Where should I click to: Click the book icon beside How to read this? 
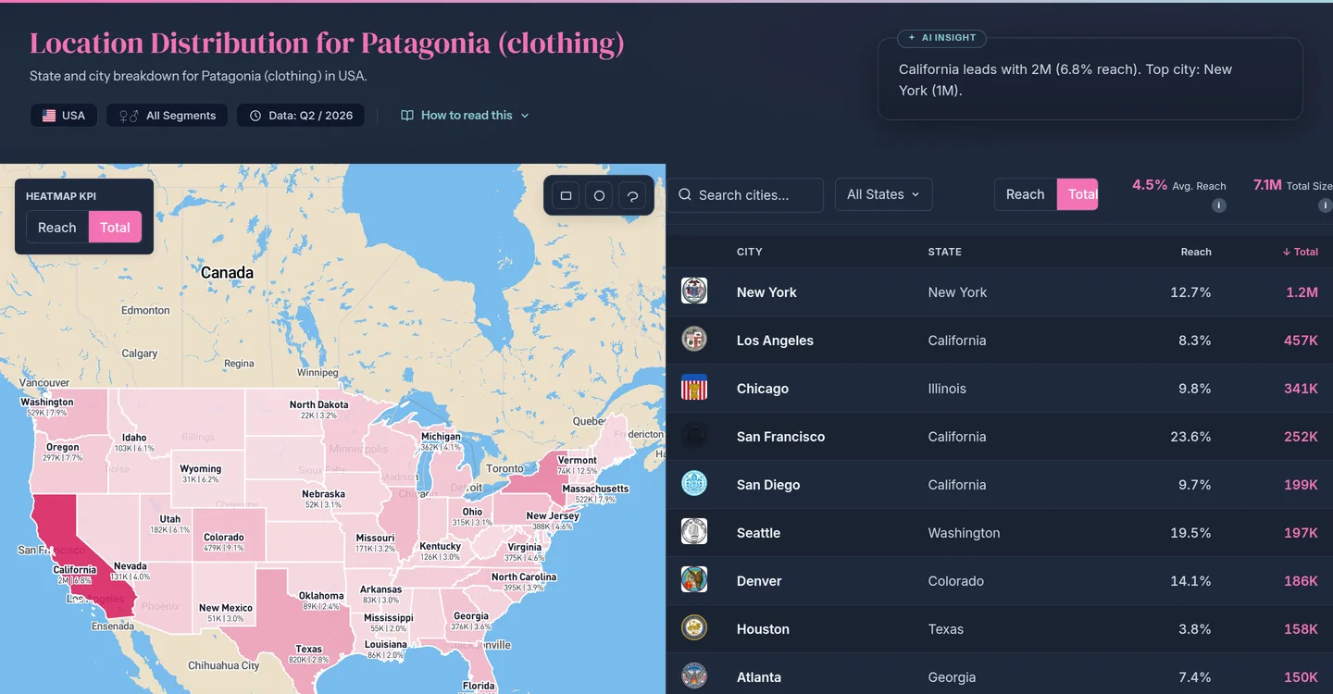pos(407,116)
